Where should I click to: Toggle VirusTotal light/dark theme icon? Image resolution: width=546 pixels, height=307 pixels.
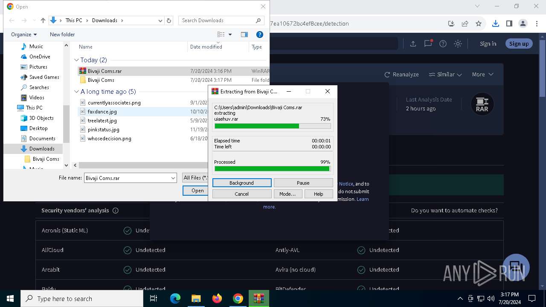pos(458,43)
